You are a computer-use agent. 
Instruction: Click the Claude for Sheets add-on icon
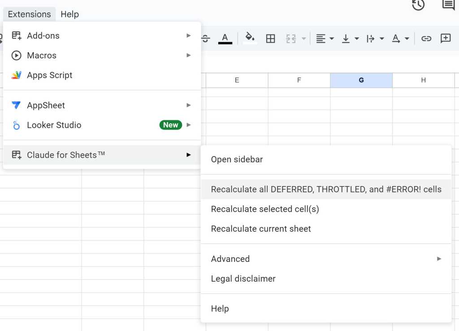point(17,155)
